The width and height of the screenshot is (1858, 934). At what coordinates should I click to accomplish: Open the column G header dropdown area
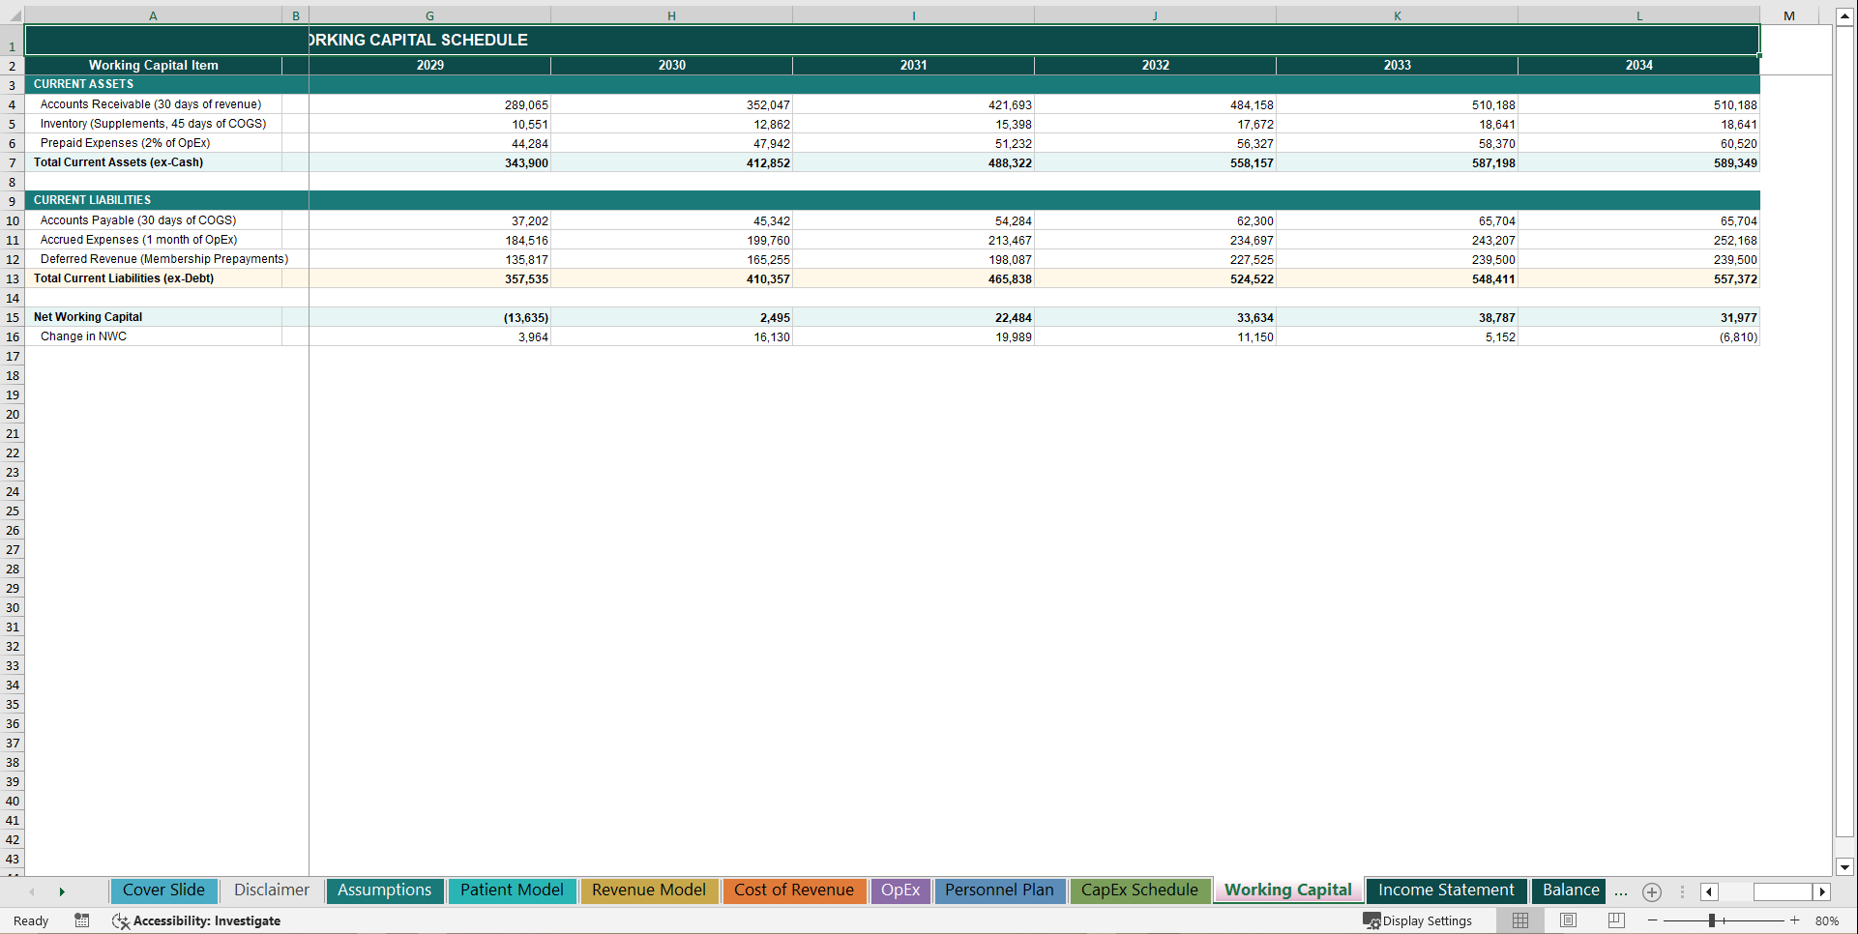coord(429,15)
